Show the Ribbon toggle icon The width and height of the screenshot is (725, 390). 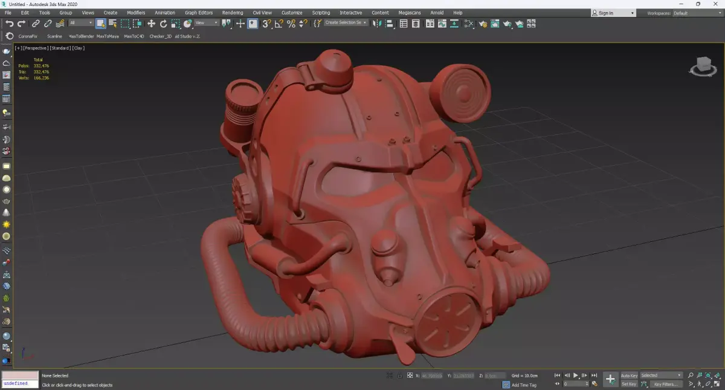[x=430, y=24]
